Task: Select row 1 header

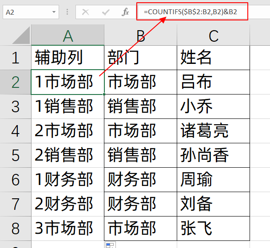Action: tap(16, 58)
